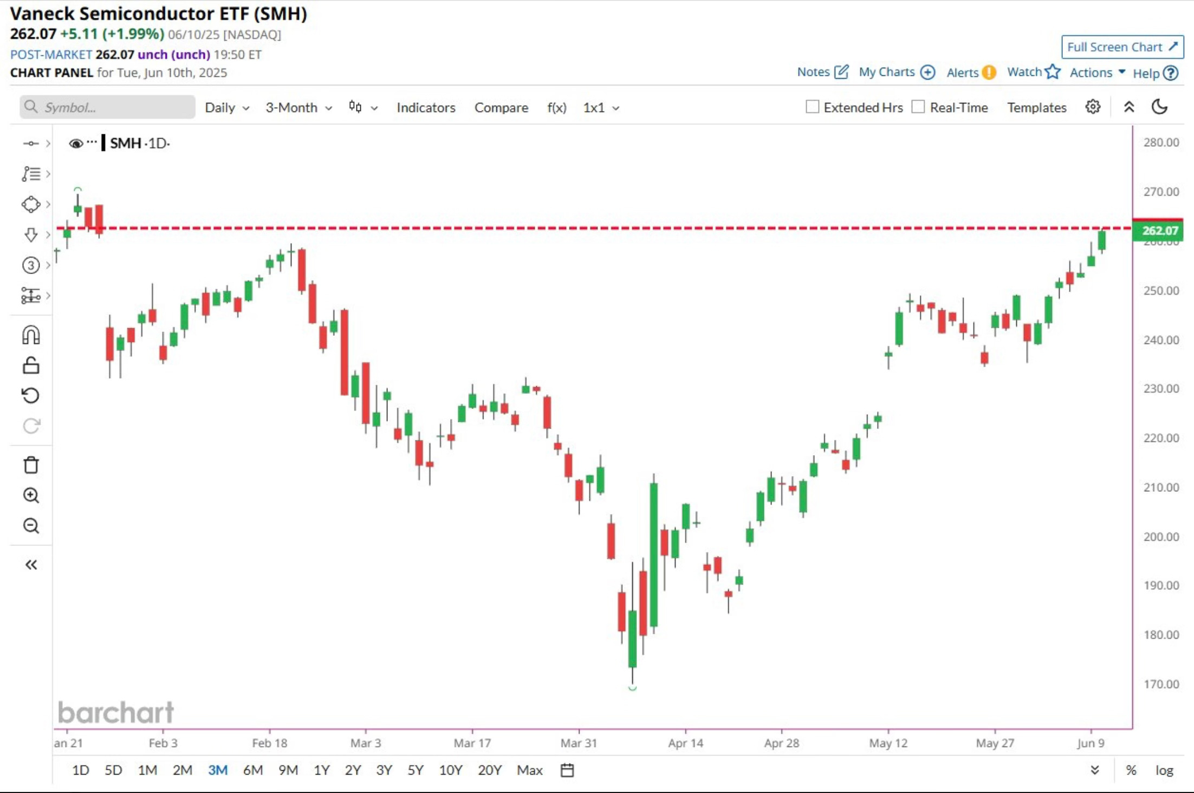This screenshot has height=793, width=1194.
Task: Click the Symbol search field
Action: click(x=107, y=107)
